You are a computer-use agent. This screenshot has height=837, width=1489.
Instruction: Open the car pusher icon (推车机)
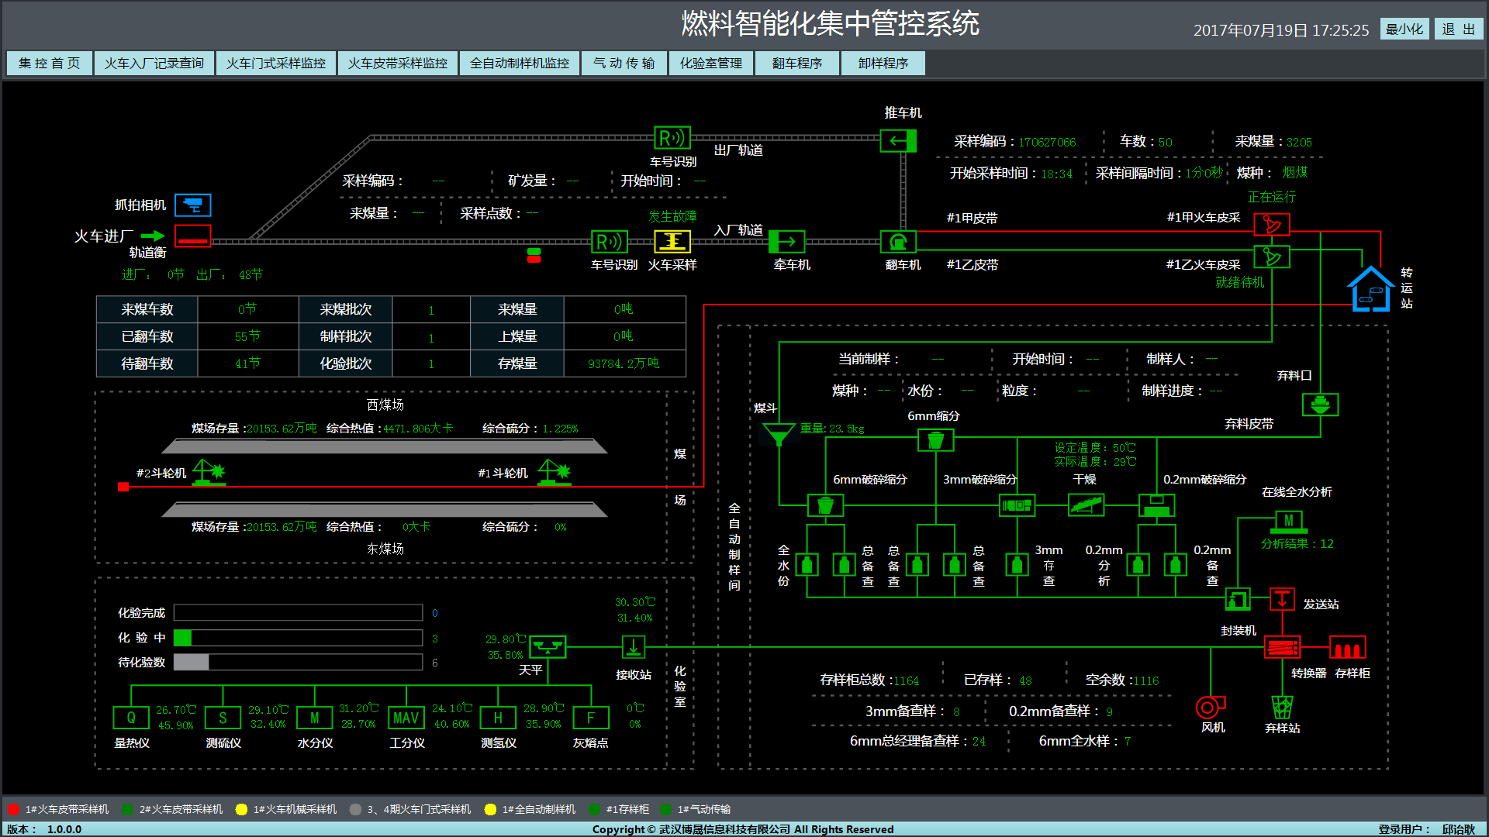point(898,141)
